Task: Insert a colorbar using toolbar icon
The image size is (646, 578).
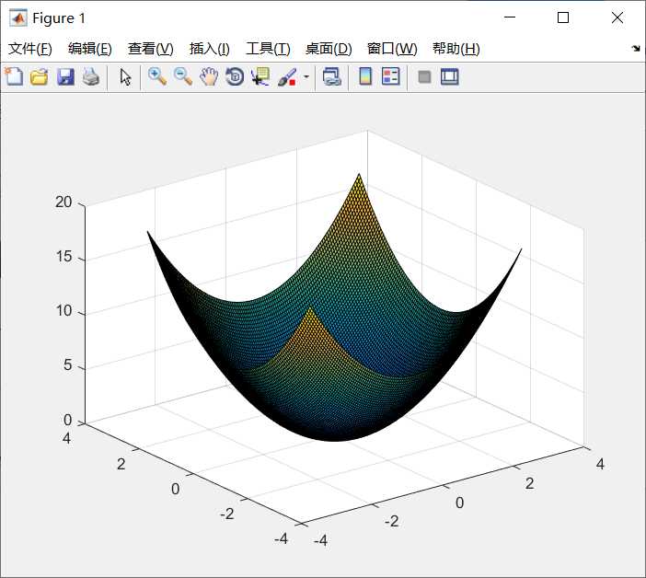Action: [365, 76]
